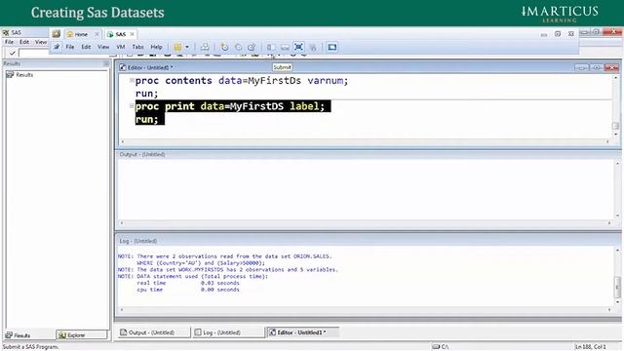Click Editor horizontal scrollbar right arrow
624x351 pixels.
click(607, 141)
